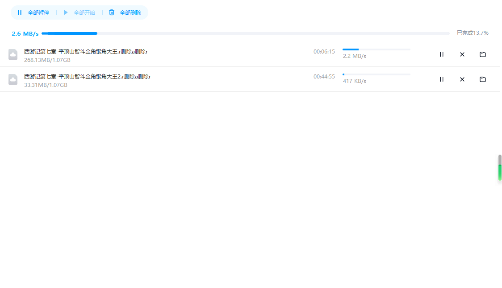Pause the 金角银角大王2.r删除a删除r download
502x288 pixels.
pyautogui.click(x=442, y=79)
